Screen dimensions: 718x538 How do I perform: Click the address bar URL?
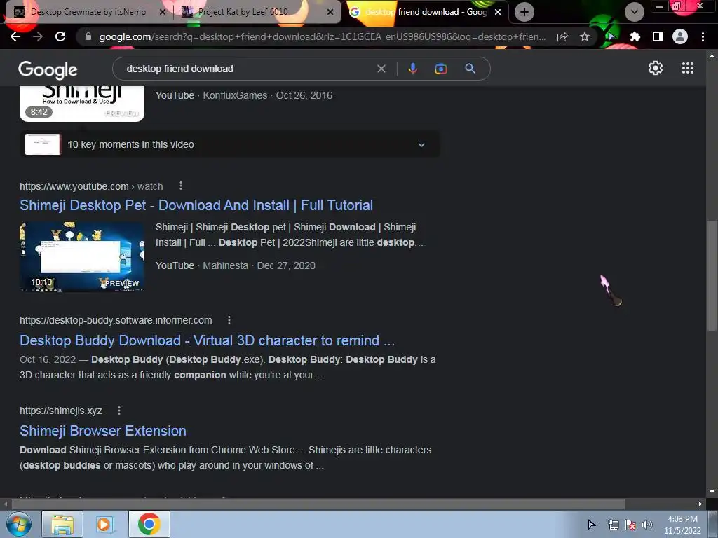(x=323, y=36)
